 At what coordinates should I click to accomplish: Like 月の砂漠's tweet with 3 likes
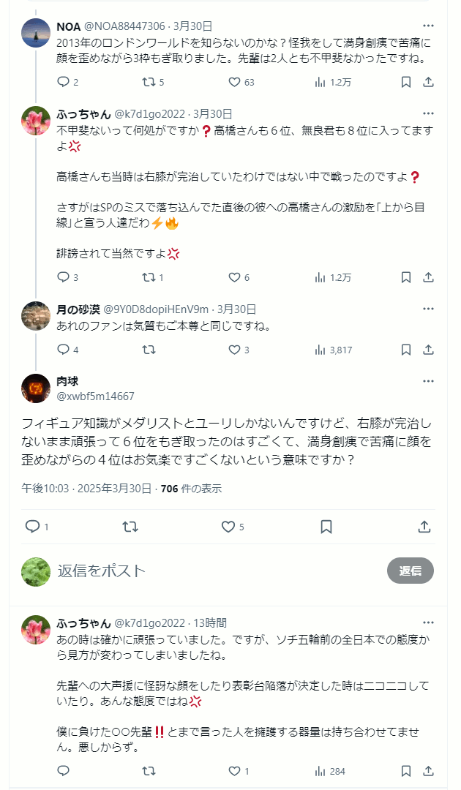[x=234, y=350]
